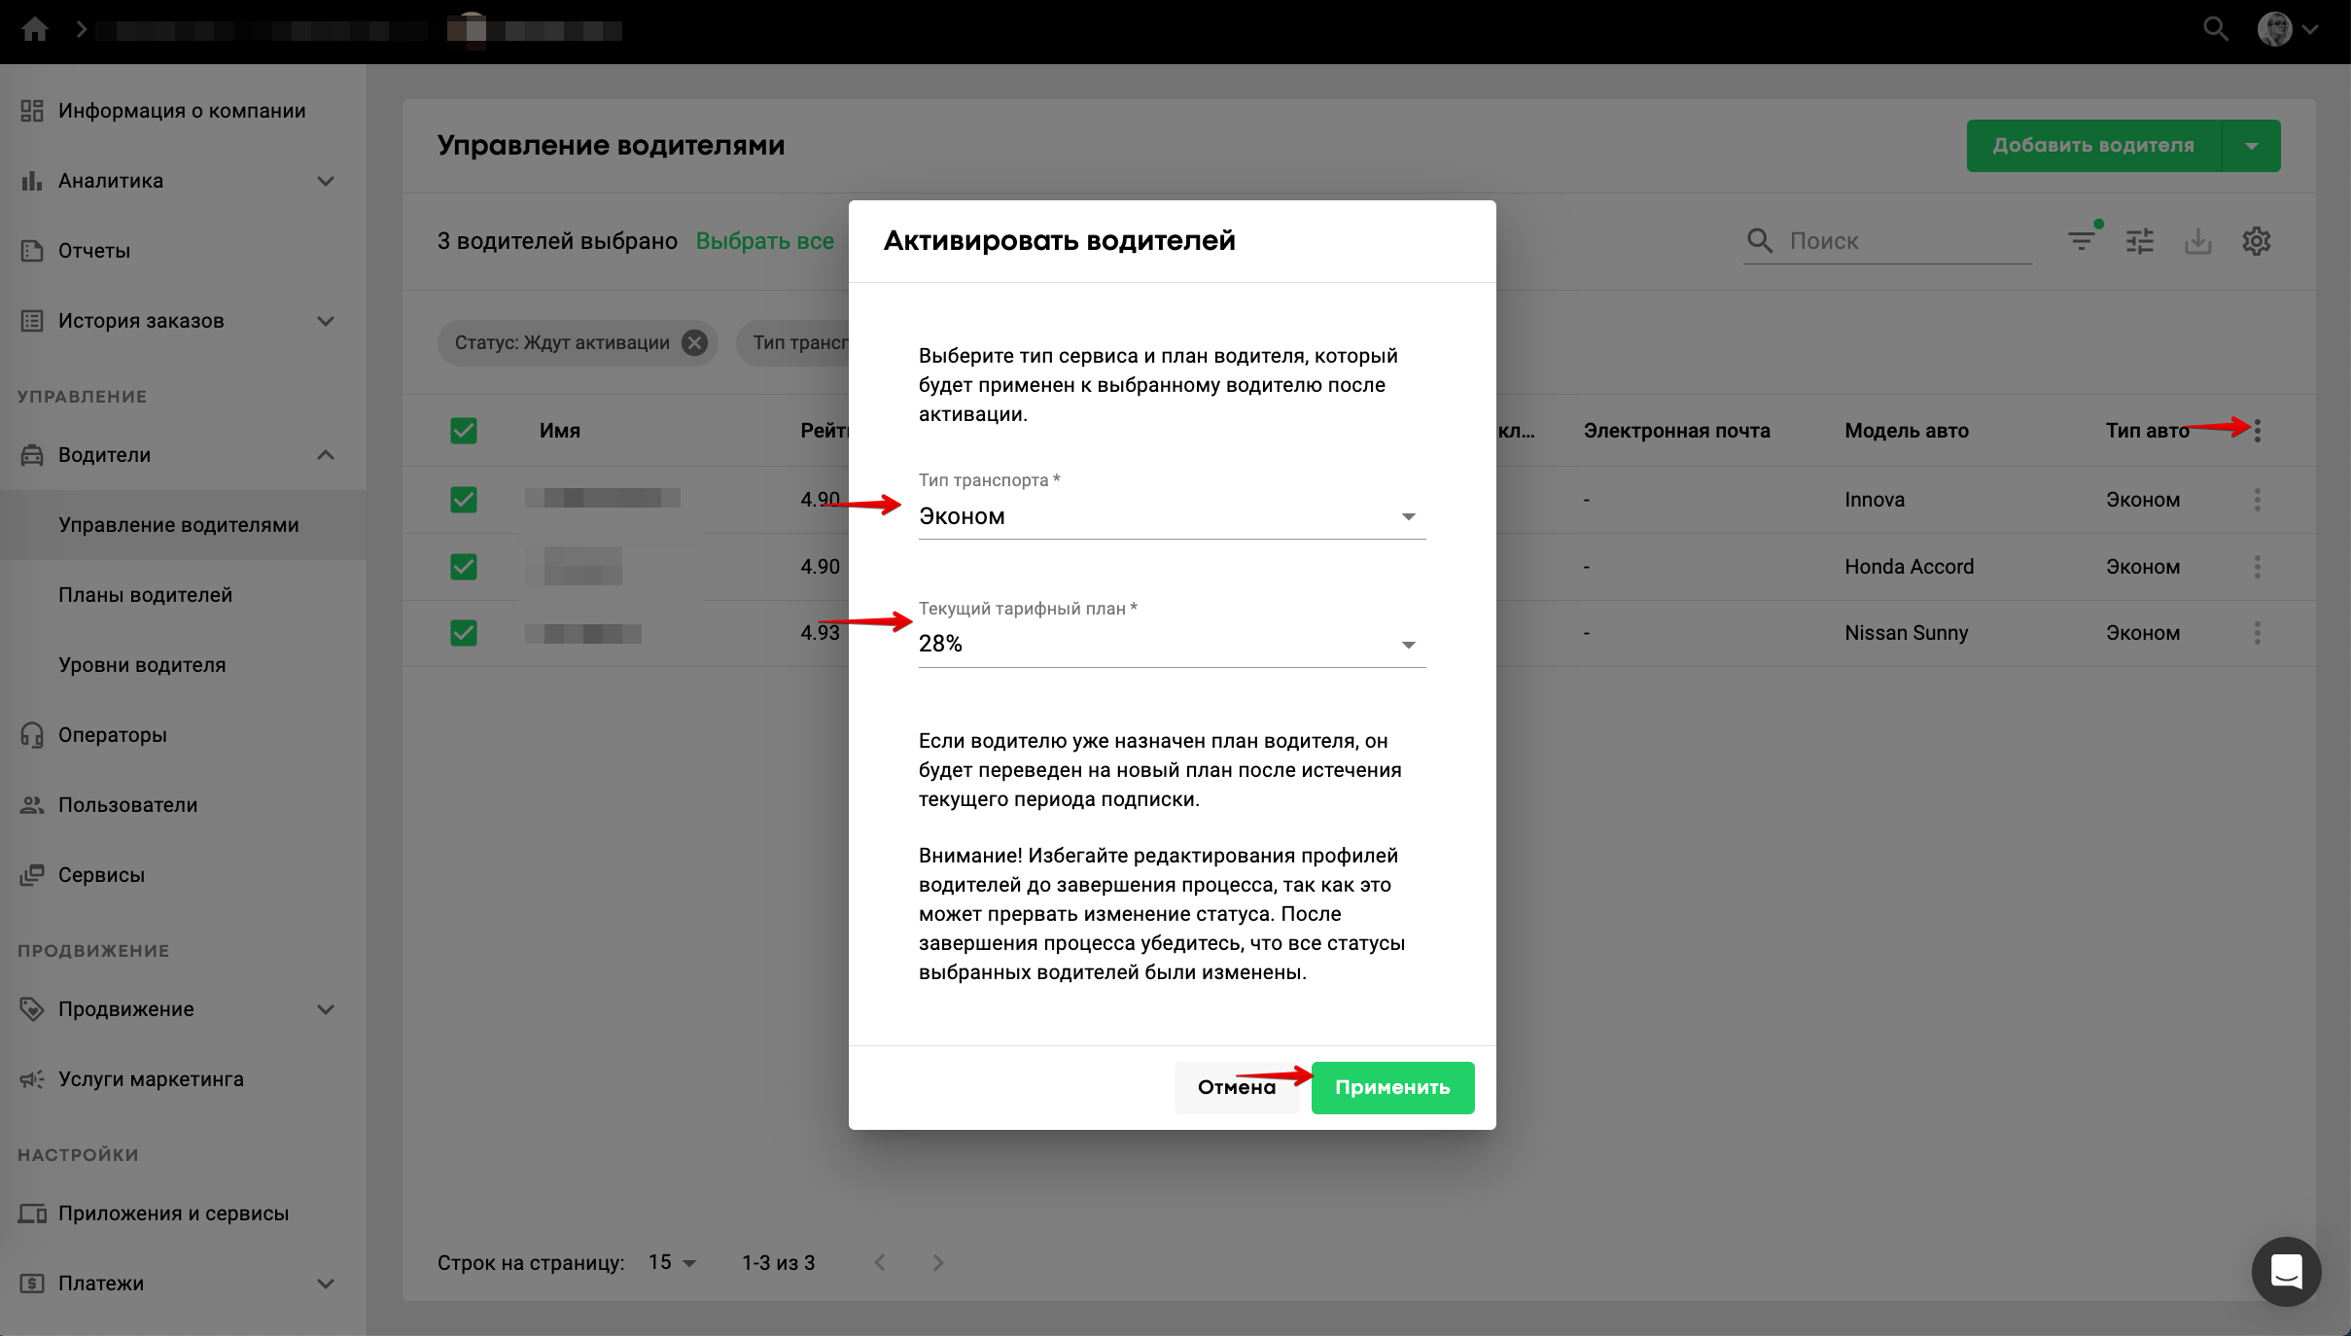Screen dimensions: 2351x1336
Task: Open table settings gear icon
Action: (2256, 241)
